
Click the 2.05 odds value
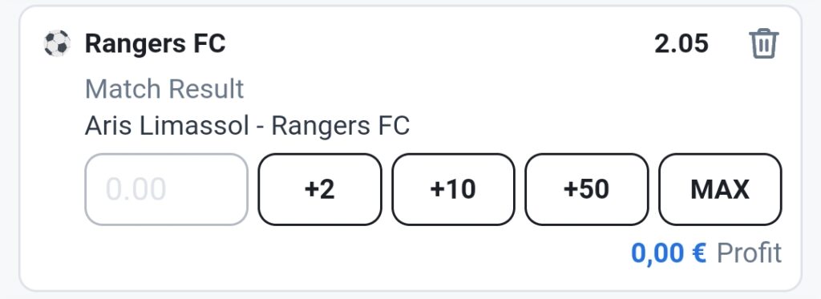click(x=681, y=43)
